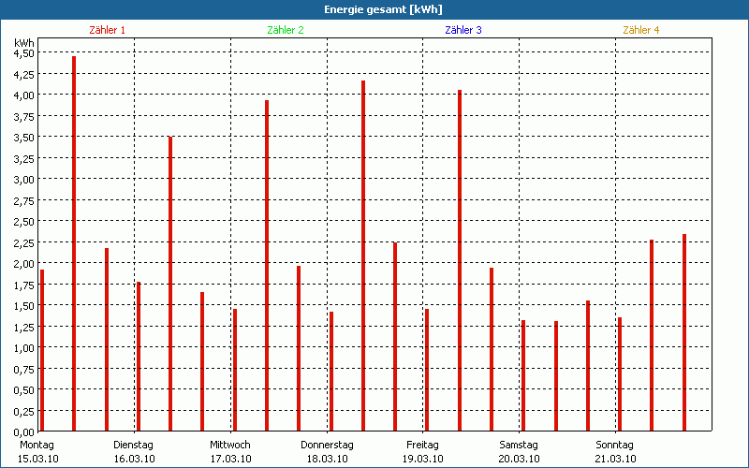Select Monday's first bar just under 2,00 kWh
749x468 pixels.
click(42, 350)
